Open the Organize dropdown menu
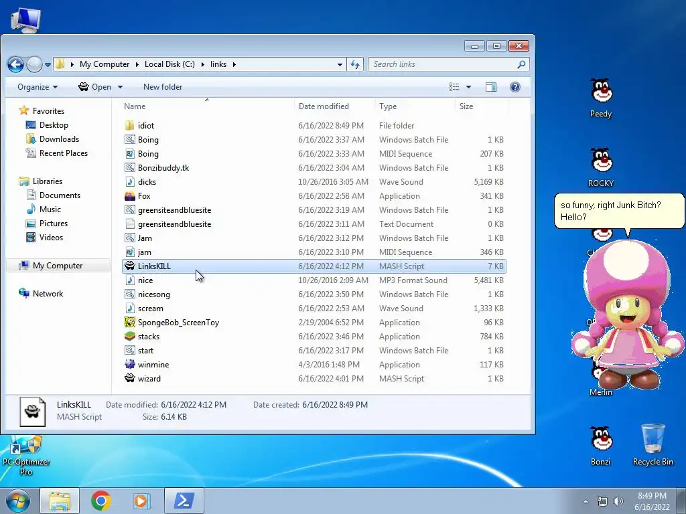The image size is (686, 514). coord(38,87)
